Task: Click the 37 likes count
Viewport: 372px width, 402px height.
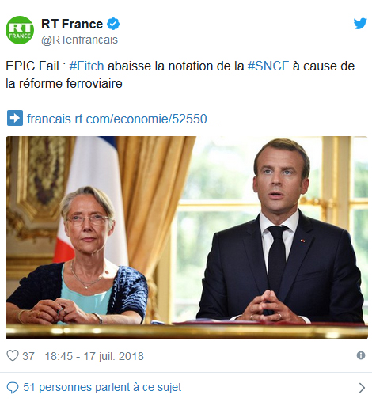Action: [x=28, y=356]
